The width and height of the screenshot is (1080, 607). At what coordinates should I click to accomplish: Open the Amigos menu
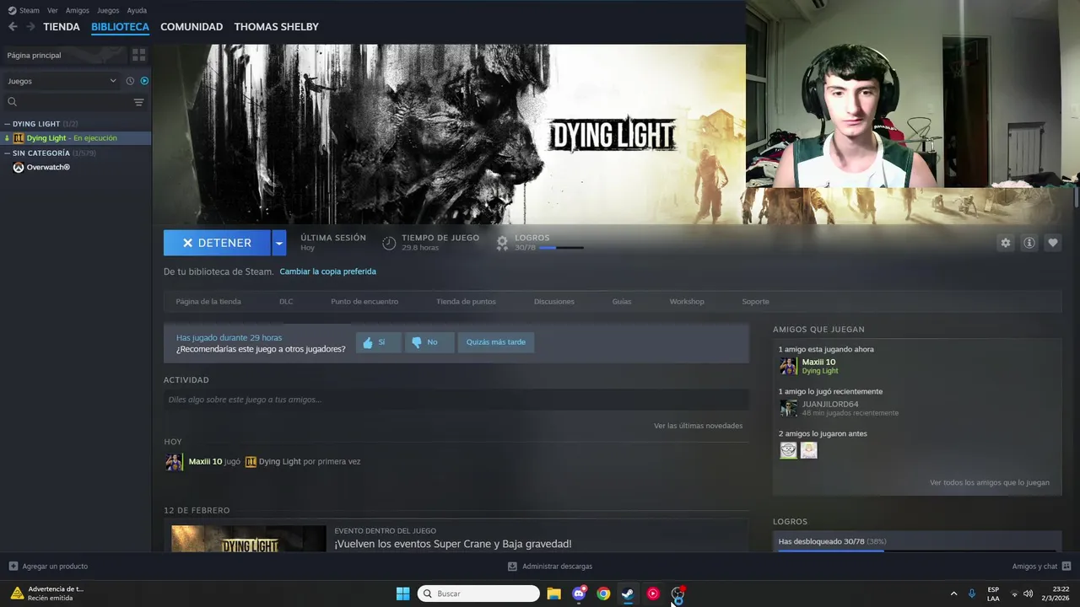click(x=78, y=10)
